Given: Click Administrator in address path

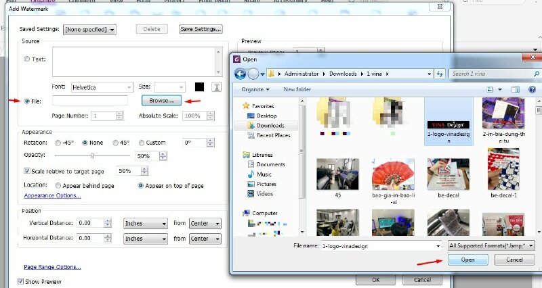Looking at the screenshot, I should click(x=301, y=74).
